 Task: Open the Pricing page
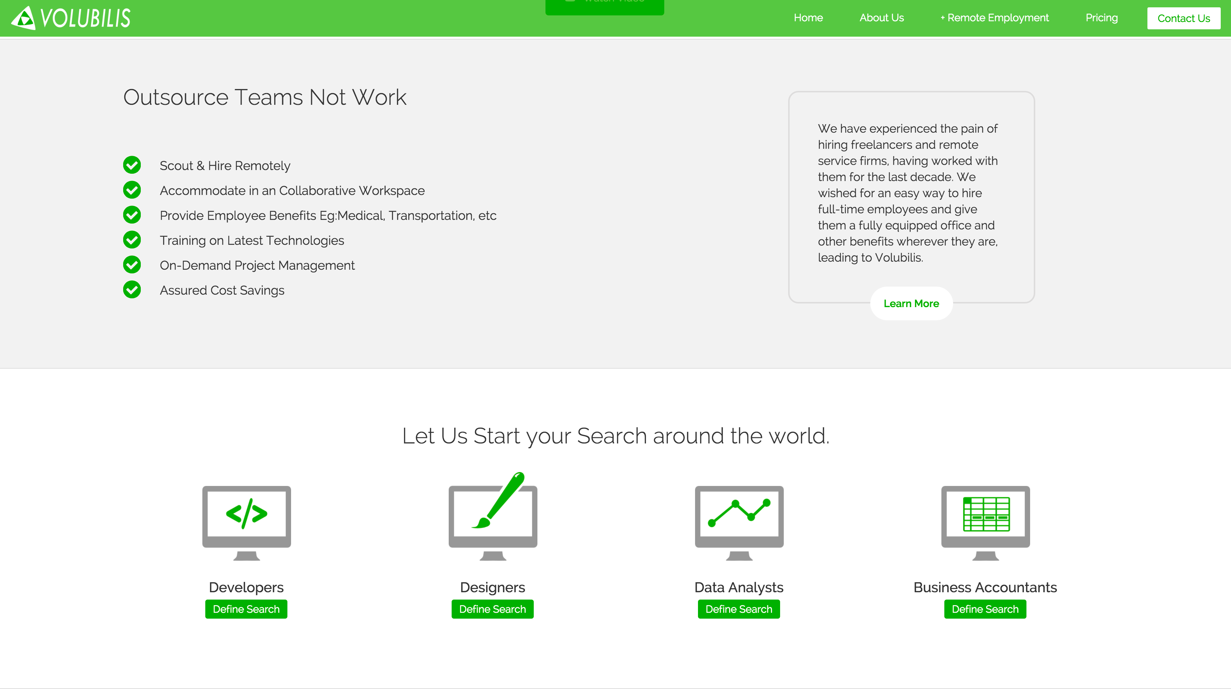[x=1101, y=18]
